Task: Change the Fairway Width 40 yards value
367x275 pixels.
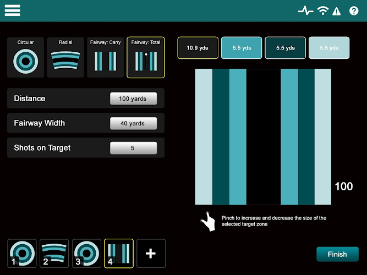Action: [x=133, y=123]
